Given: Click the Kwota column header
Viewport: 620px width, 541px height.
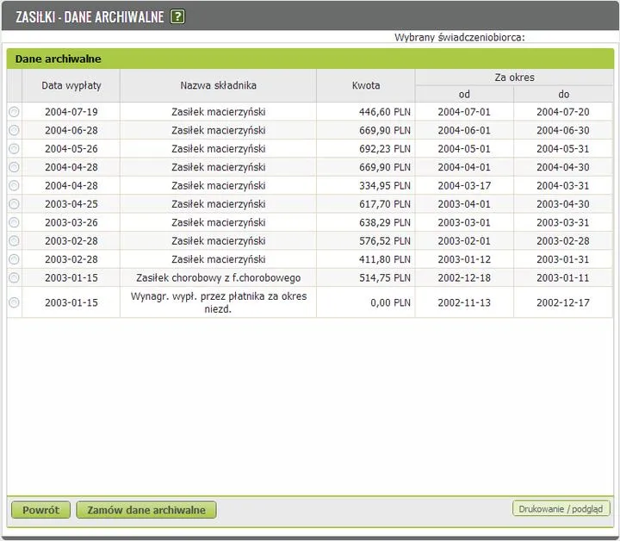Looking at the screenshot, I should pyautogui.click(x=366, y=85).
